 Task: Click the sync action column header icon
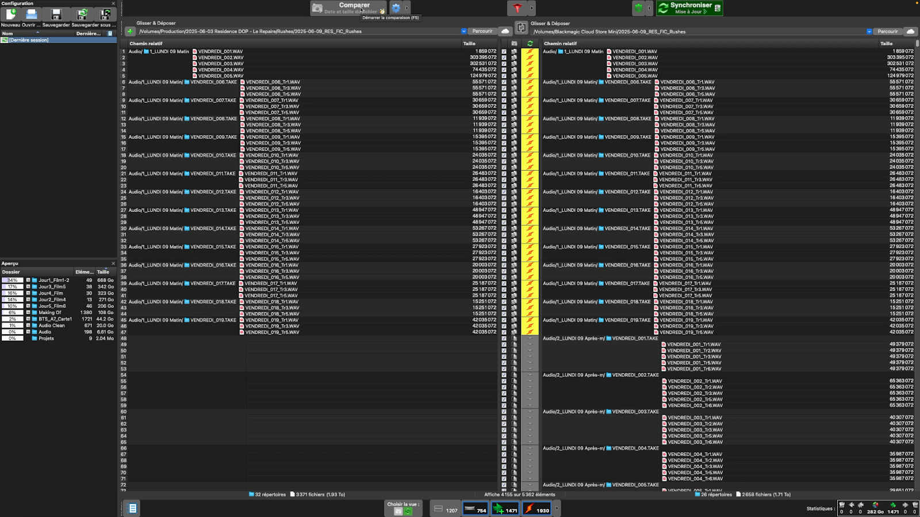[530, 44]
